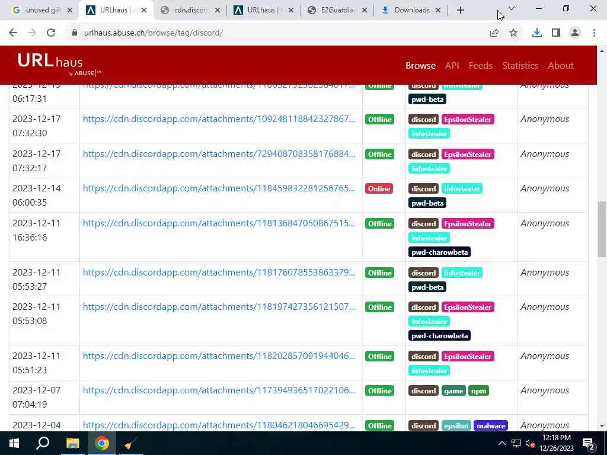Viewport: 607px width, 455px height.
Task: Open the 2023-12-11 05:51:23 discordapp URL
Action: coord(219,356)
